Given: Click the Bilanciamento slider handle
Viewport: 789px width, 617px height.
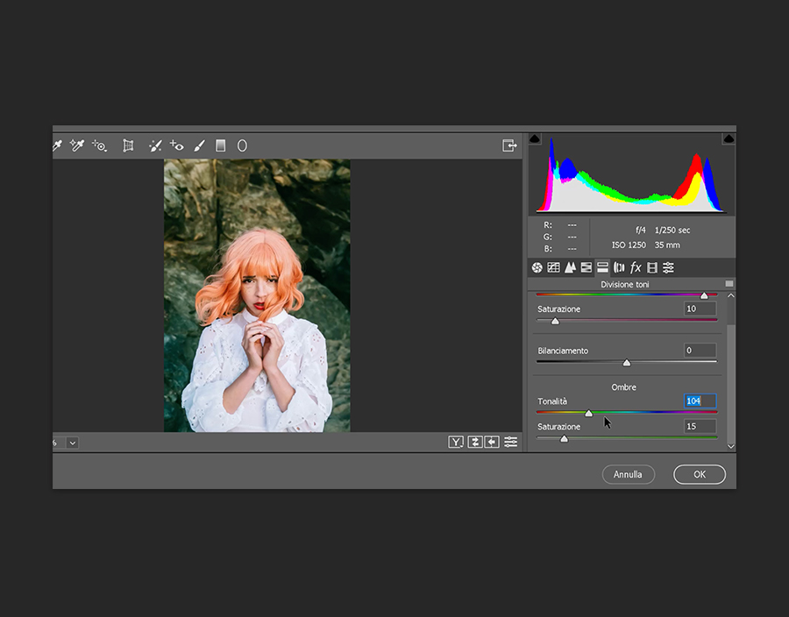Looking at the screenshot, I should tap(627, 363).
